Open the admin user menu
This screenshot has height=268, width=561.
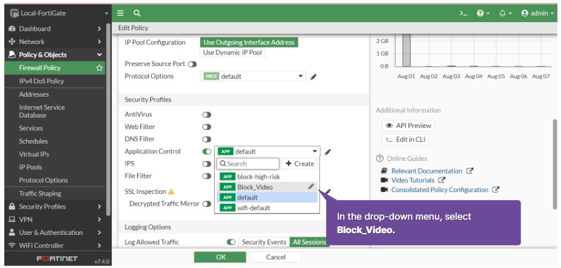pyautogui.click(x=537, y=13)
